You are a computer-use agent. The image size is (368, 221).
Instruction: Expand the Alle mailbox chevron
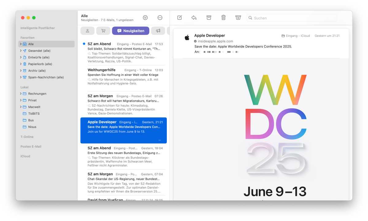point(21,44)
